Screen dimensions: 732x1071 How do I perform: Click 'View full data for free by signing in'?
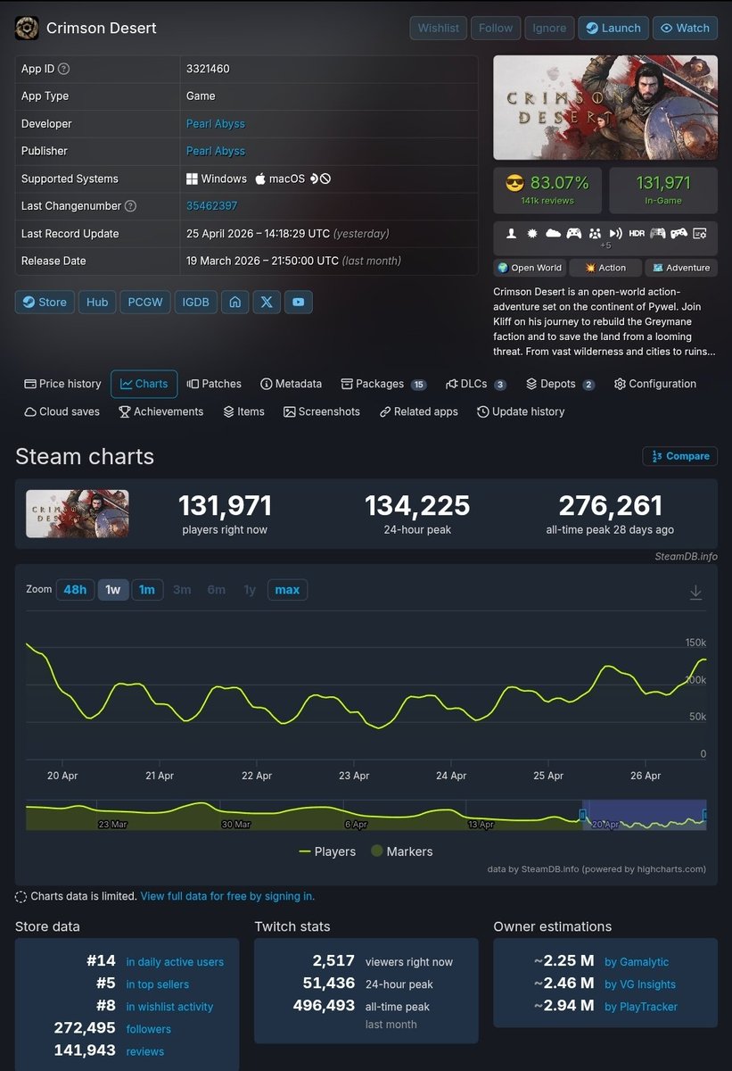(x=227, y=896)
